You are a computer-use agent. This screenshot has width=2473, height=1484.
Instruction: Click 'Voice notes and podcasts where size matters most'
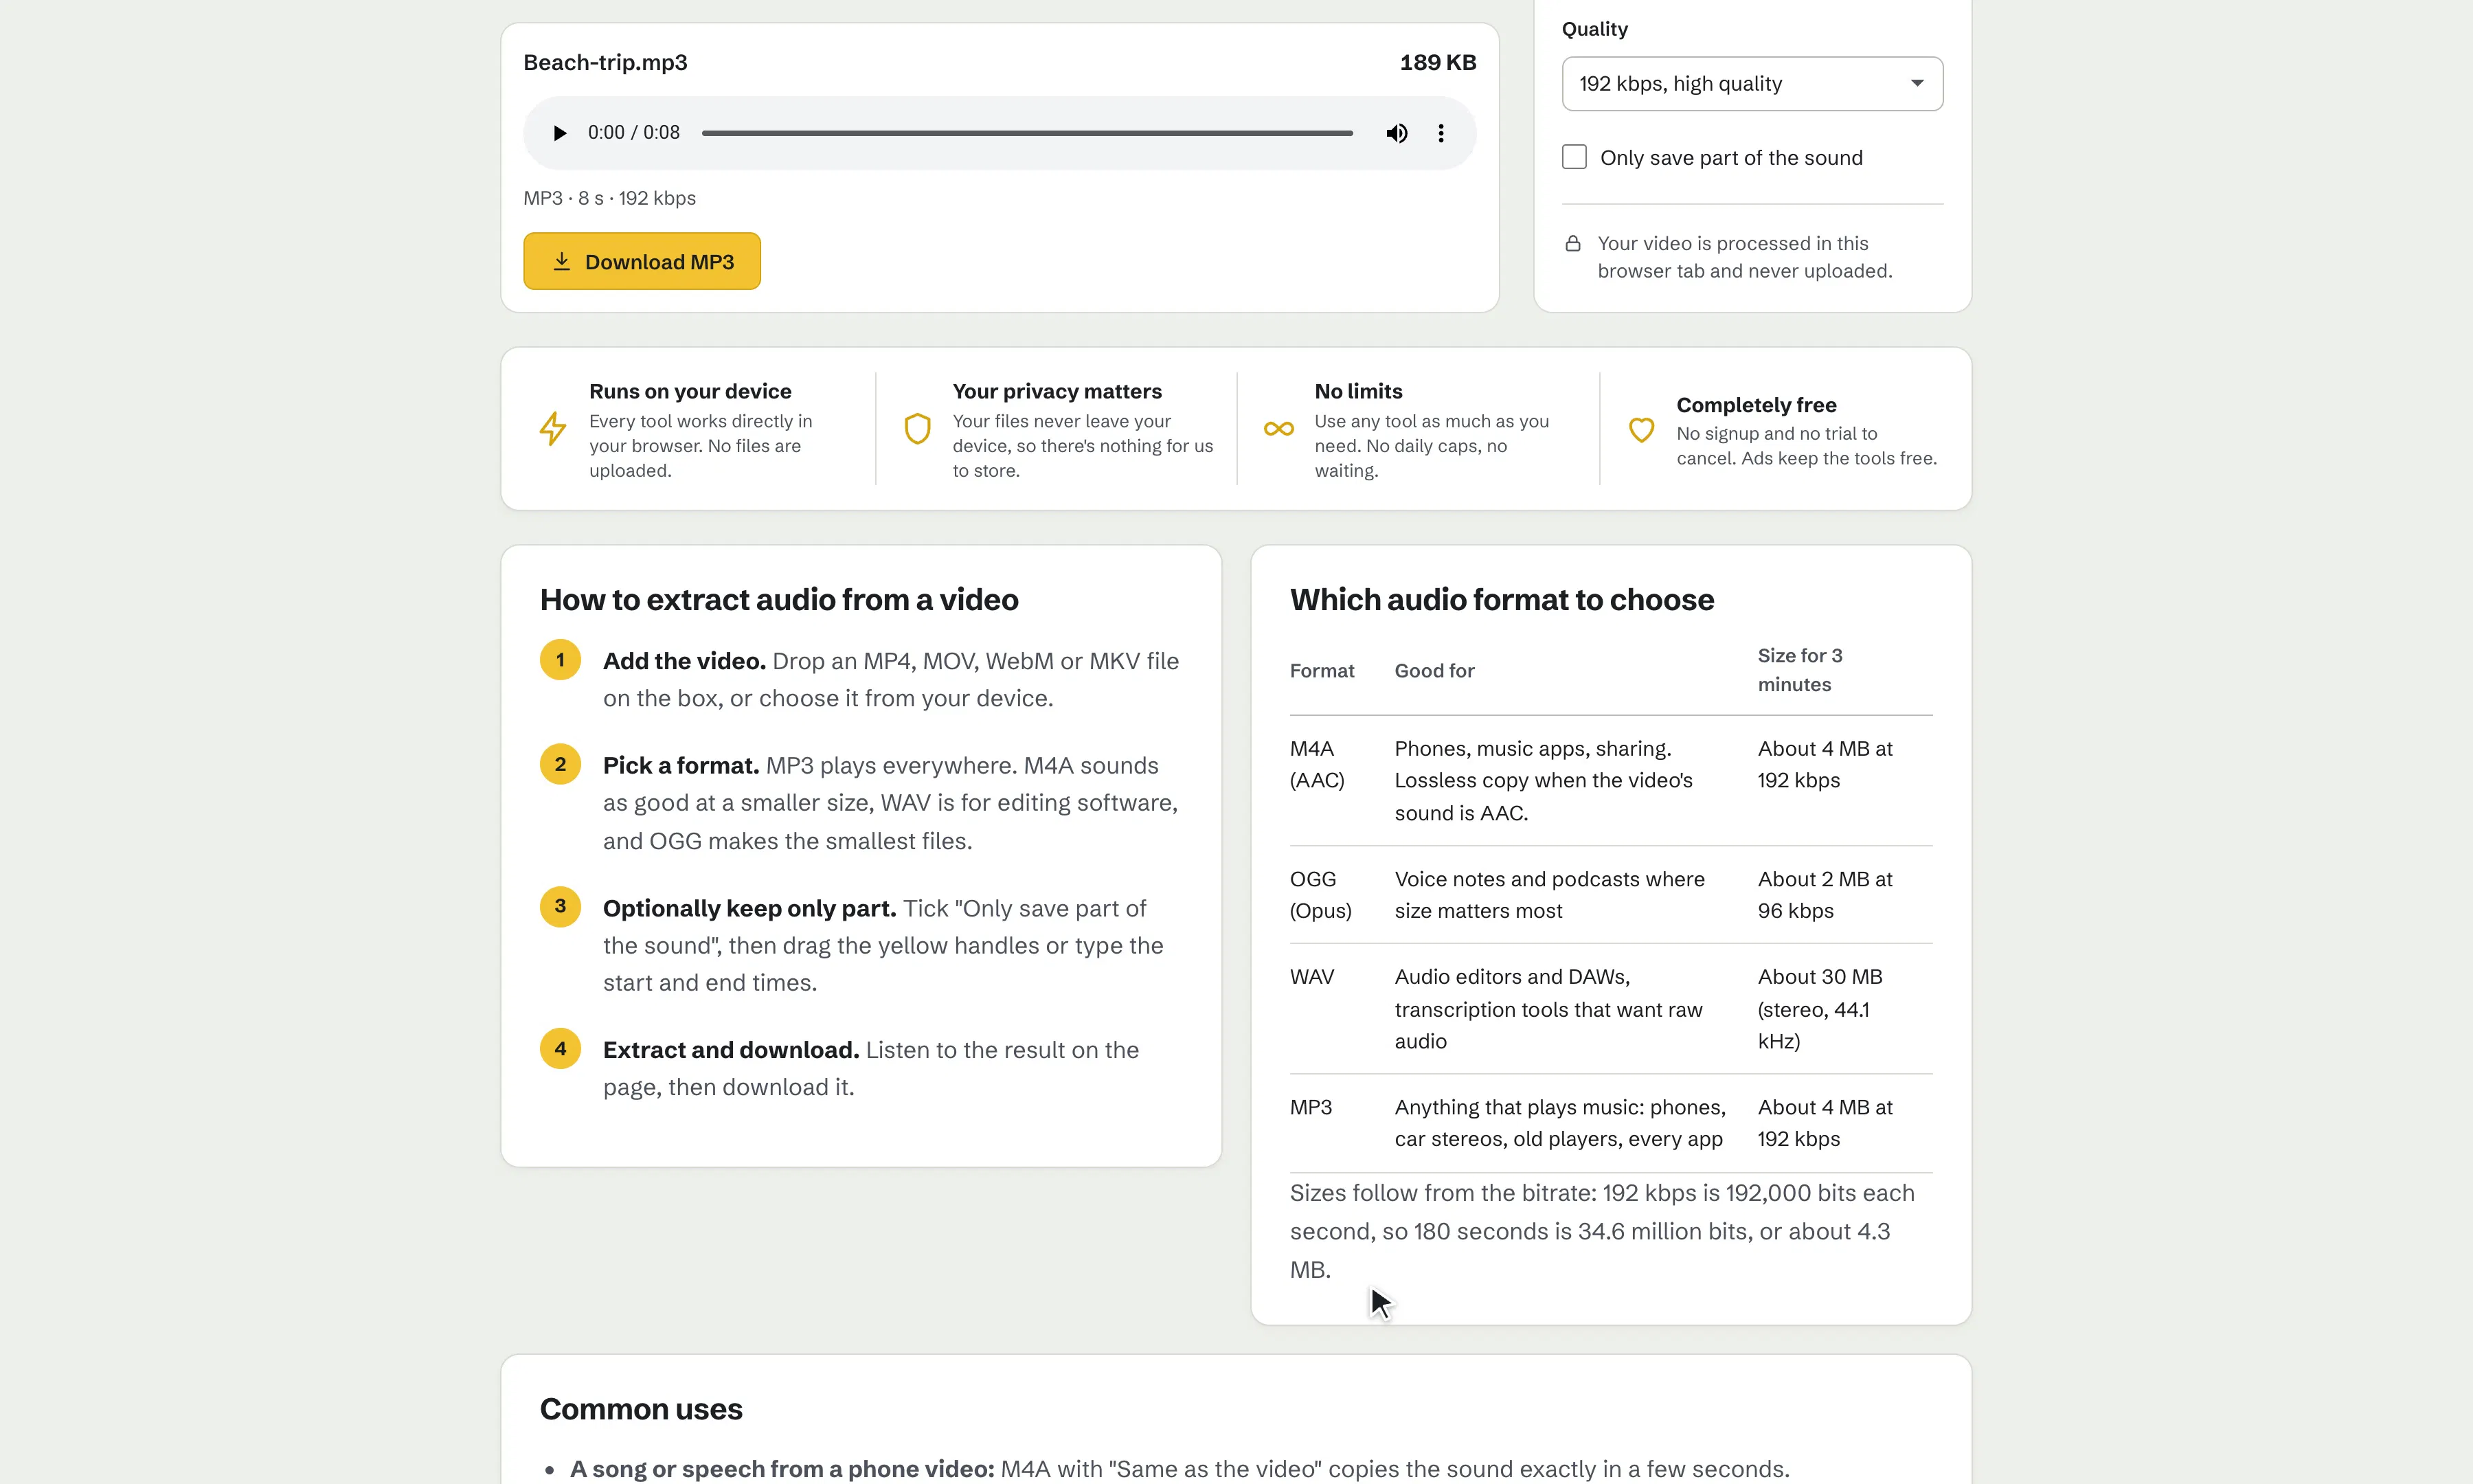[1549, 895]
